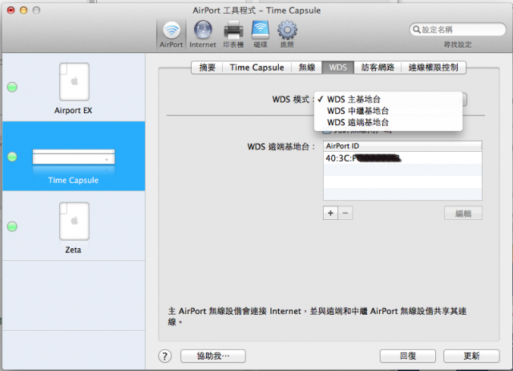Click the help question mark button
The image size is (513, 371).
(x=165, y=356)
